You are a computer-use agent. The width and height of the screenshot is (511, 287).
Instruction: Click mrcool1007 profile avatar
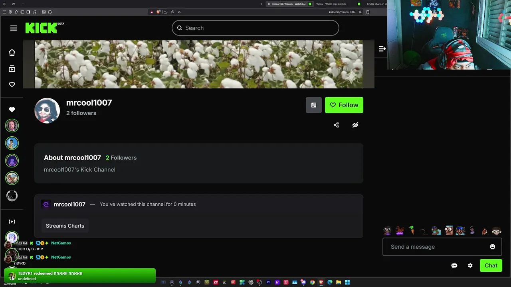(47, 110)
